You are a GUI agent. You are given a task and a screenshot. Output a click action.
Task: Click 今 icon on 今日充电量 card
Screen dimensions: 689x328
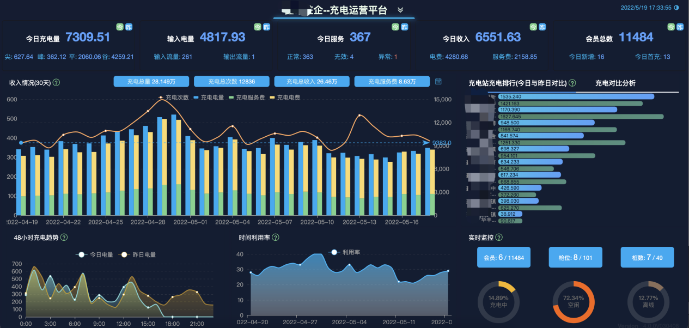[119, 27]
